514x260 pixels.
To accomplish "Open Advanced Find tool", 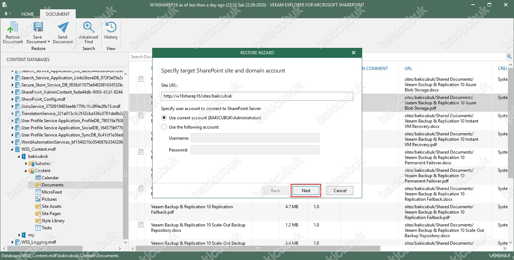I will [x=89, y=33].
